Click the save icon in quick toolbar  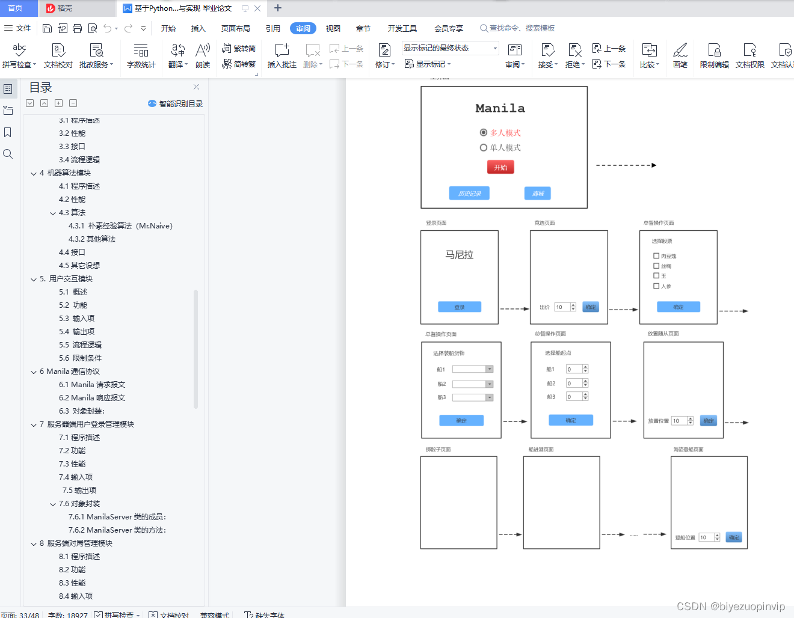[x=47, y=28]
